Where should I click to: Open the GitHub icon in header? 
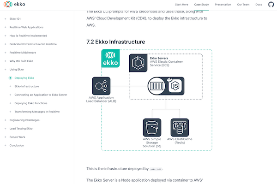click(271, 5)
